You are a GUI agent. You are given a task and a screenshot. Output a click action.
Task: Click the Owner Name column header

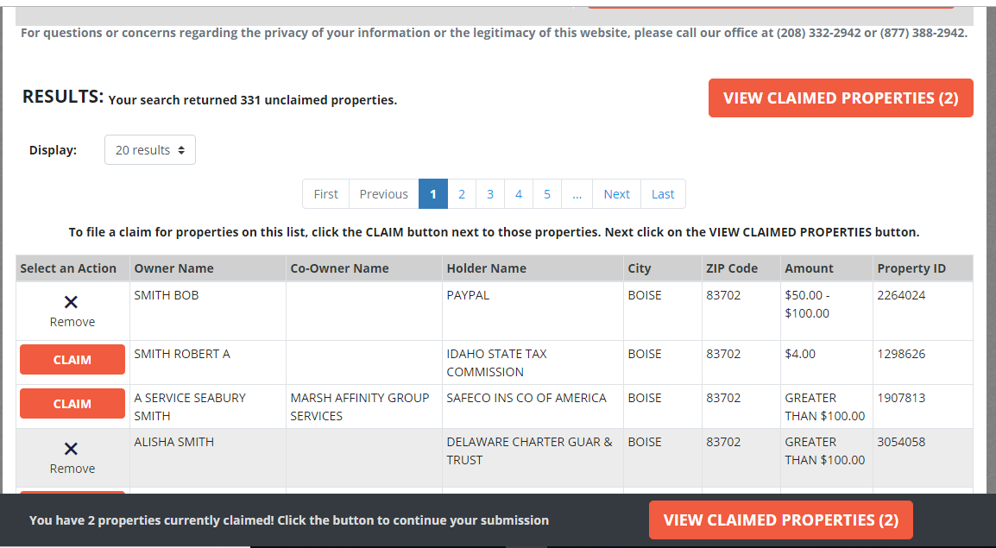point(173,268)
